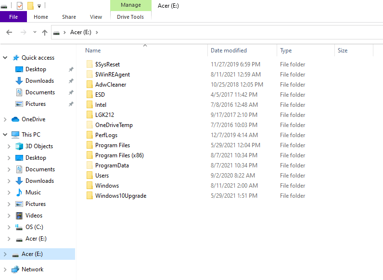The height and width of the screenshot is (280, 383).
Task: Select the Drive Tools tab
Action: pyautogui.click(x=130, y=17)
